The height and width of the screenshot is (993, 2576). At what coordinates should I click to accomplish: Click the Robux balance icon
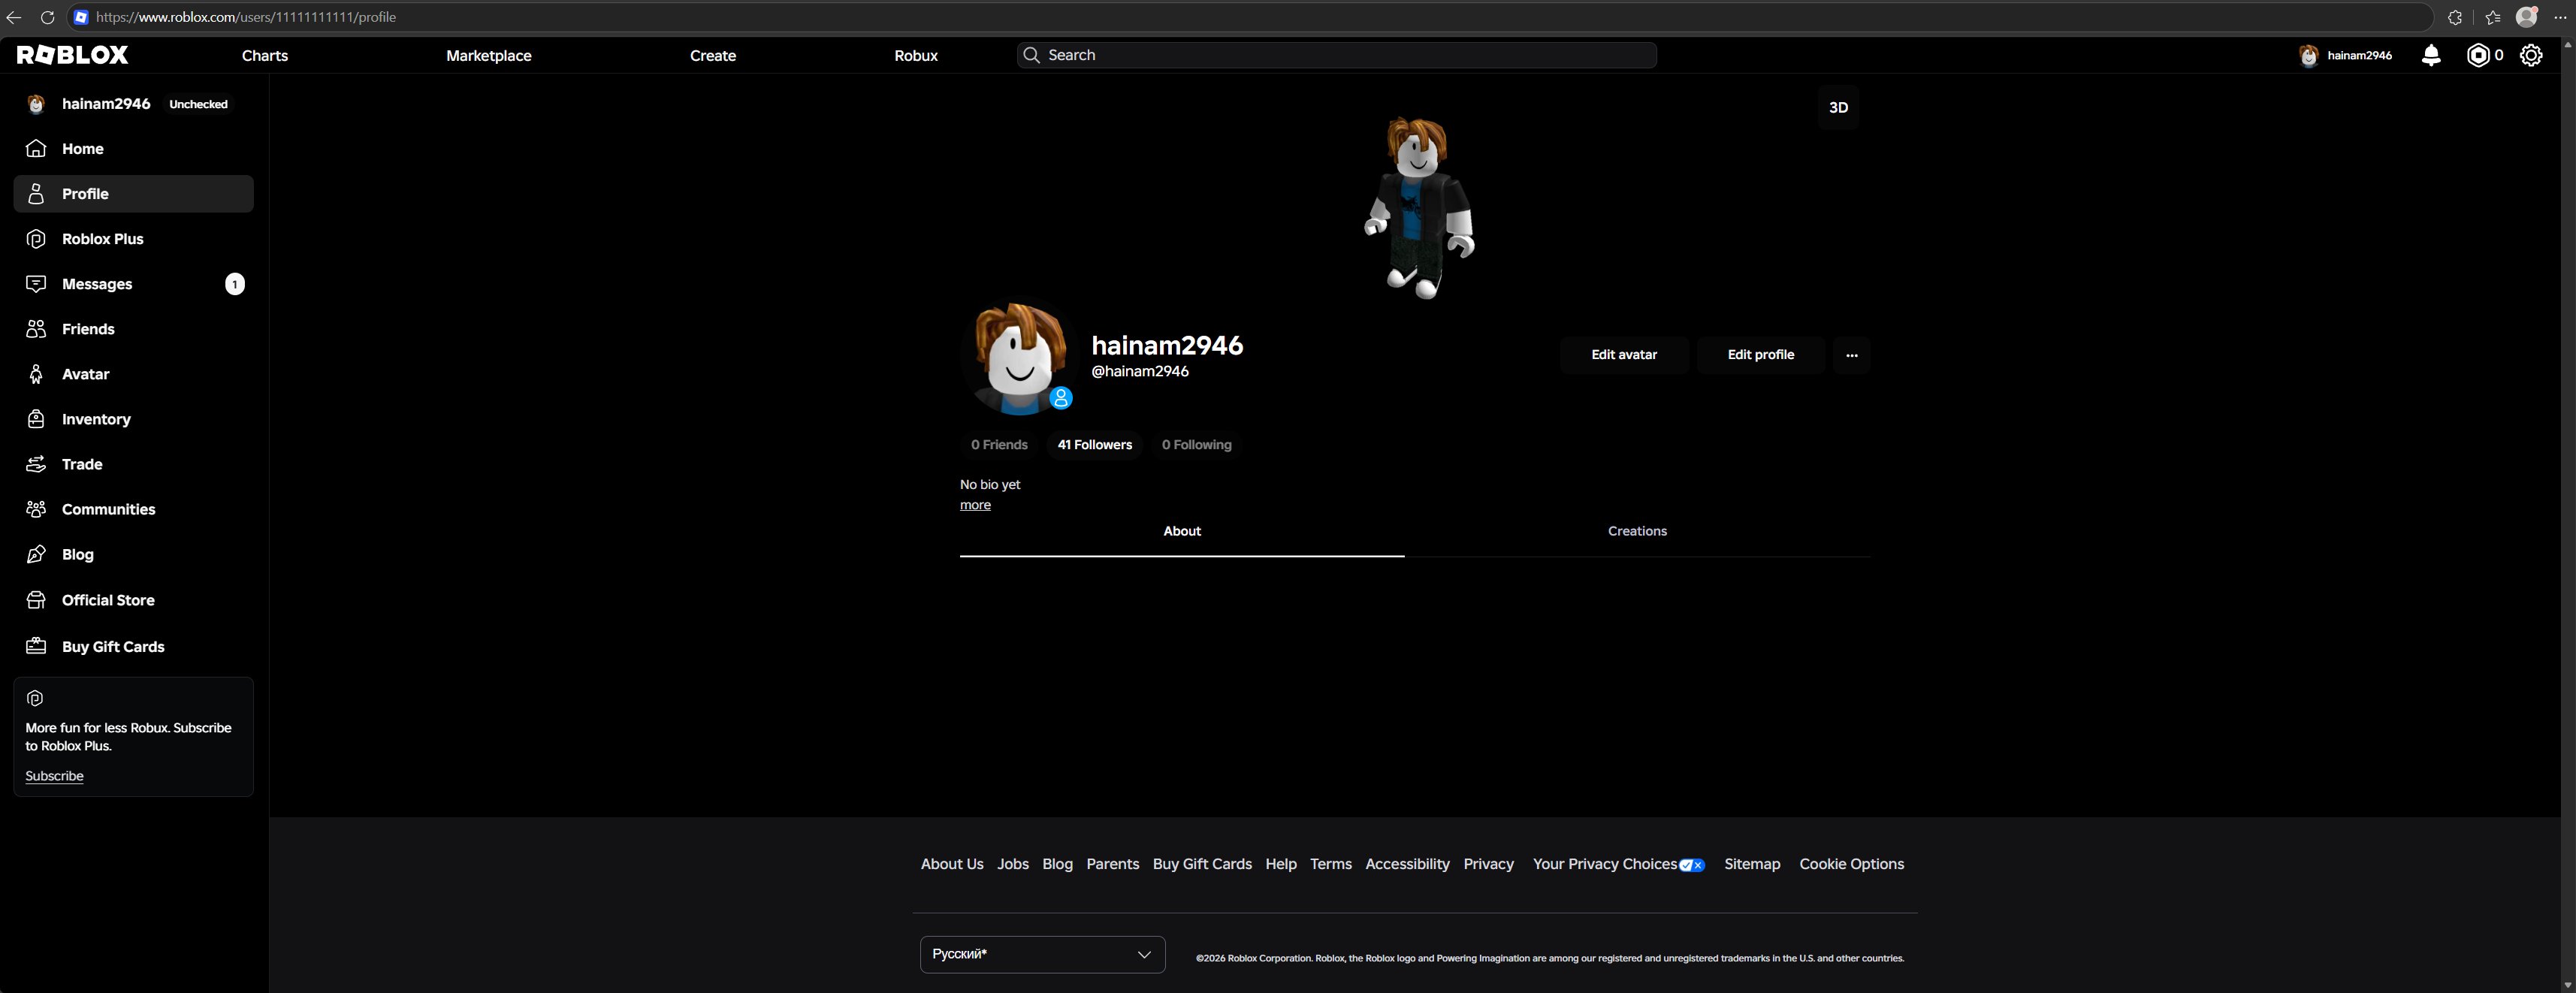(x=2478, y=55)
